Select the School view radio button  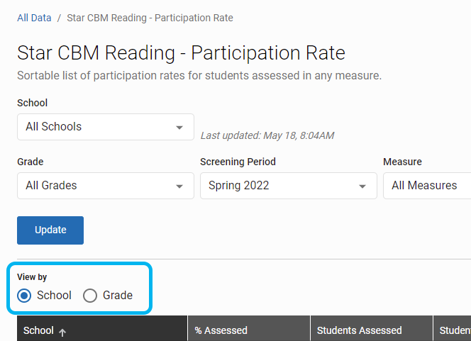coord(24,296)
